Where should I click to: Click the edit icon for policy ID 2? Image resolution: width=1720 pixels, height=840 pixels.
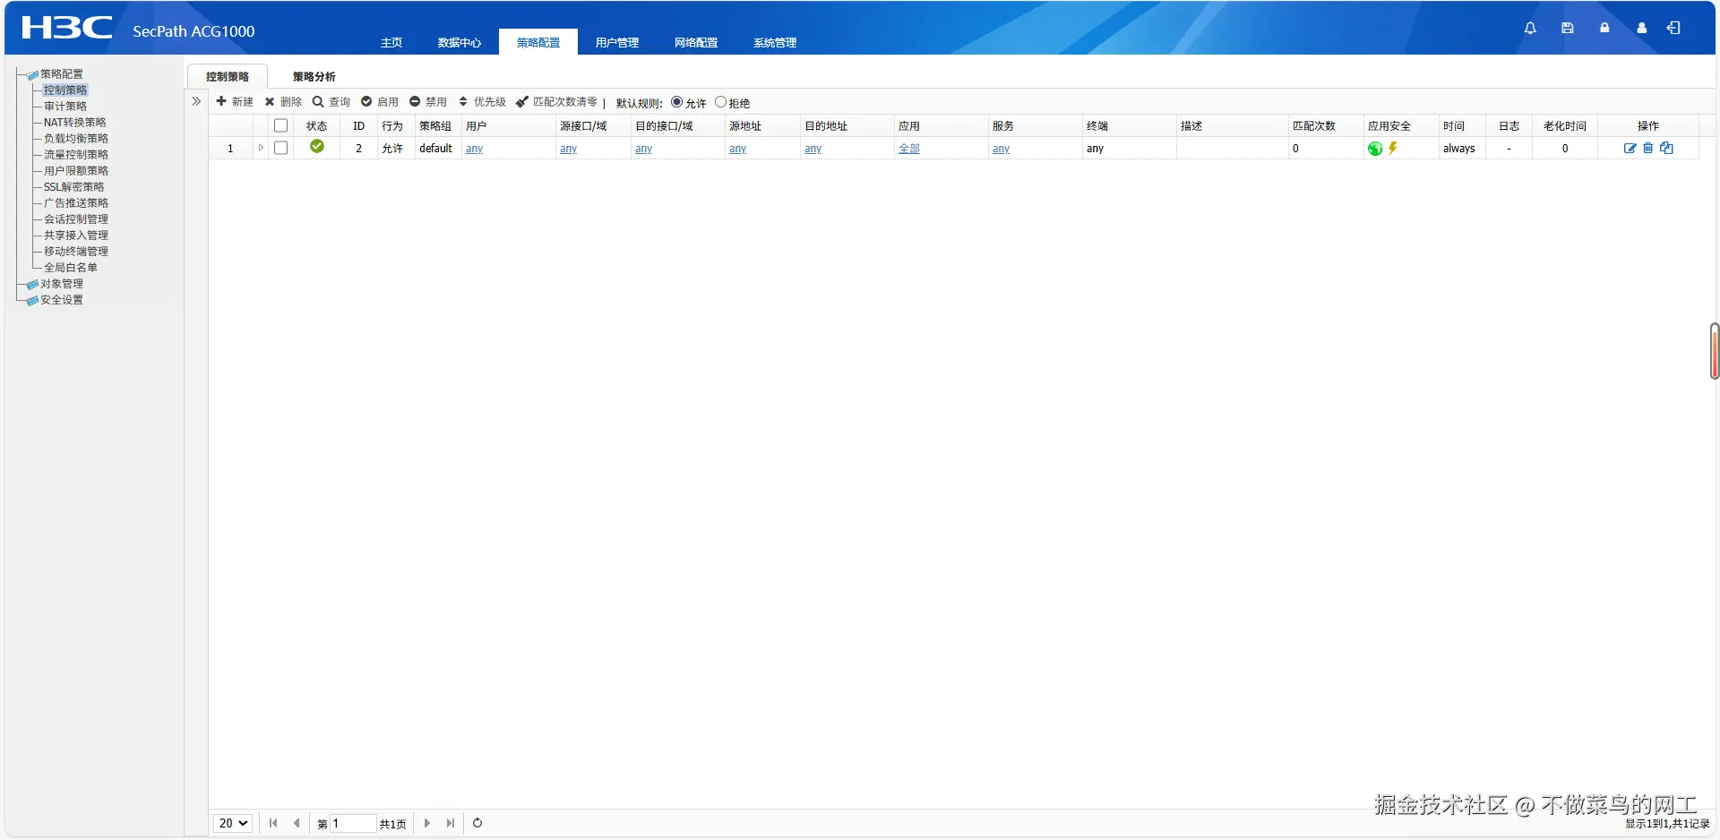(1630, 149)
